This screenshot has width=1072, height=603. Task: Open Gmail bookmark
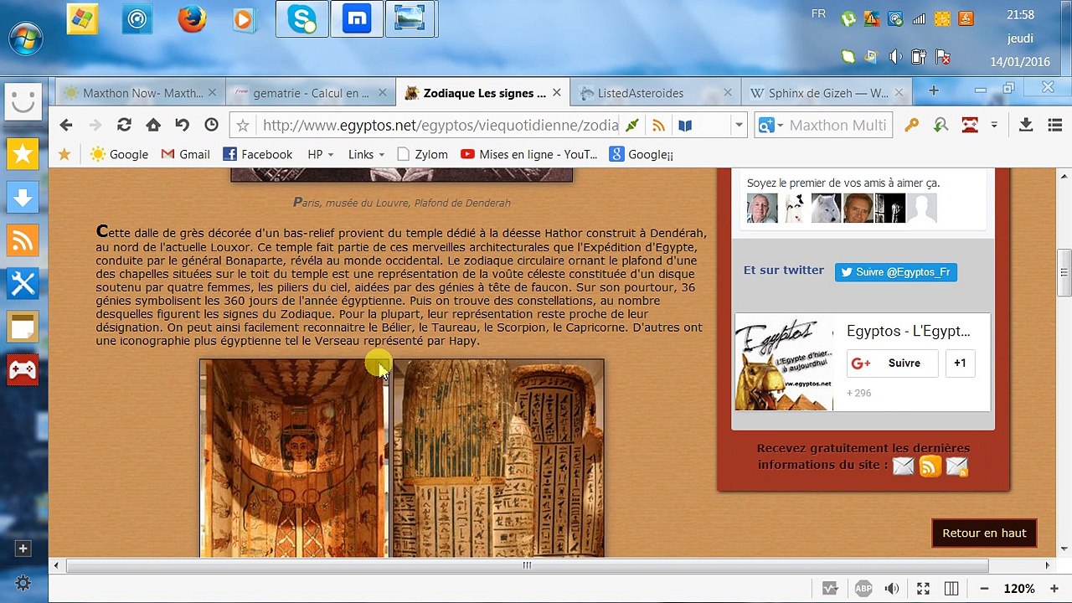[x=185, y=154]
